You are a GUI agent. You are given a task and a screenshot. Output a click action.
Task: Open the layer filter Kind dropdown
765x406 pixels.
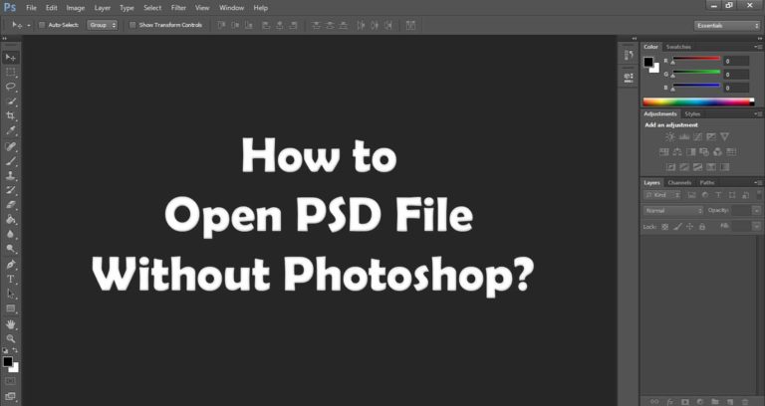(662, 195)
